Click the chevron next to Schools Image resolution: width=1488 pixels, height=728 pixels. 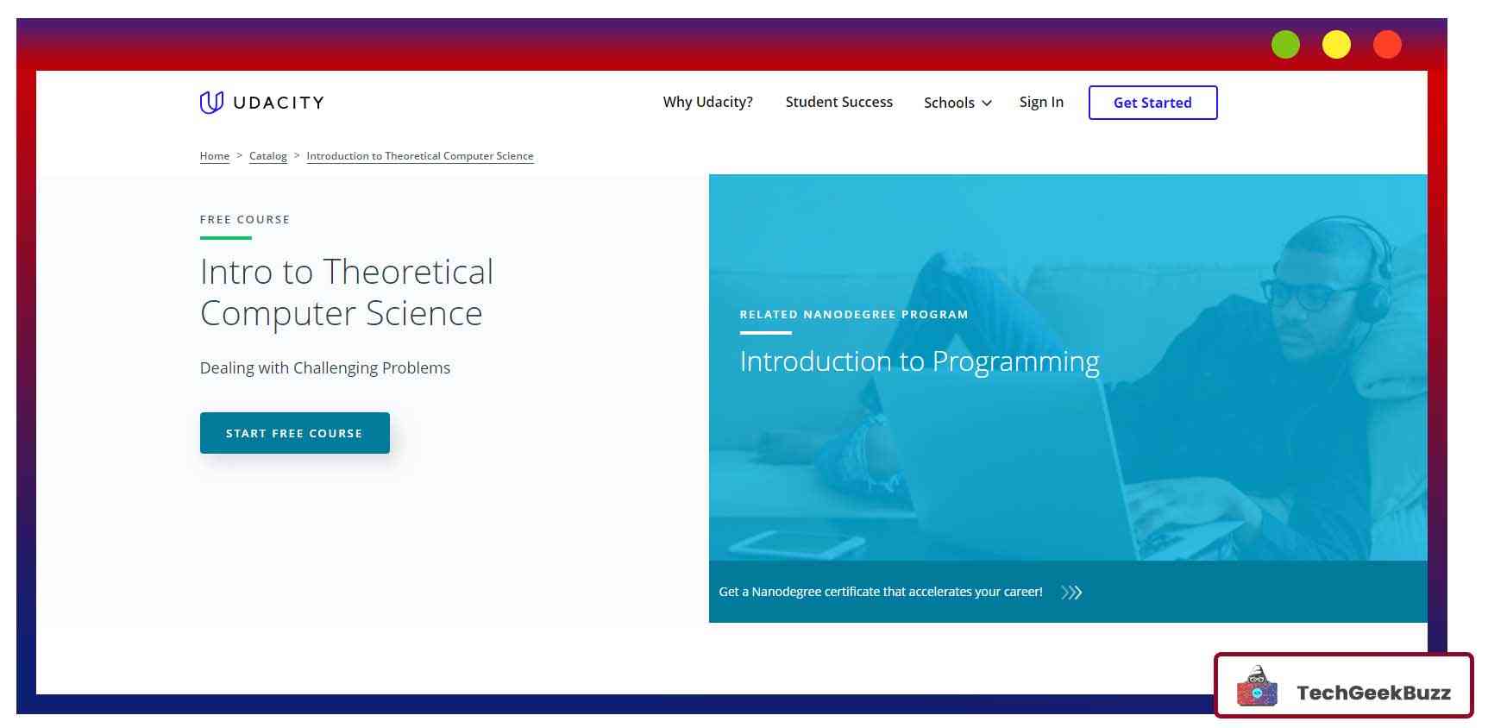(987, 104)
